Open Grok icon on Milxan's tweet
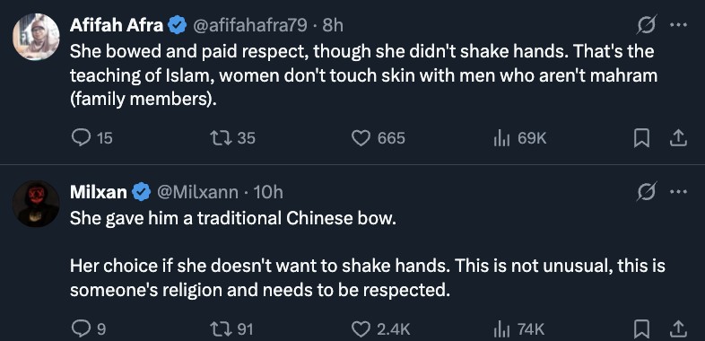 647,192
